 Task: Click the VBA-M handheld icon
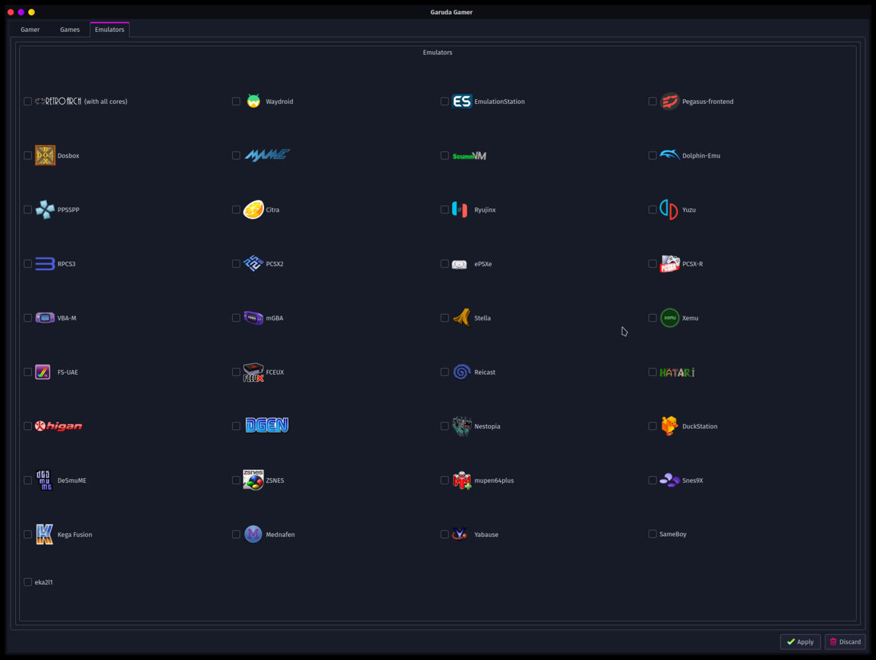(45, 318)
